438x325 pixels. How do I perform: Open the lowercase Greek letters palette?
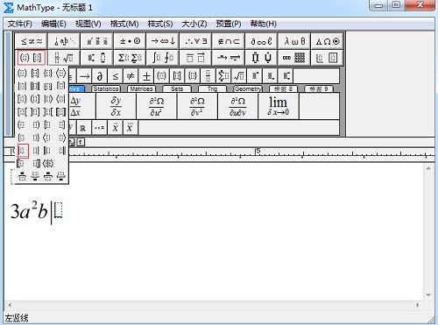click(294, 41)
